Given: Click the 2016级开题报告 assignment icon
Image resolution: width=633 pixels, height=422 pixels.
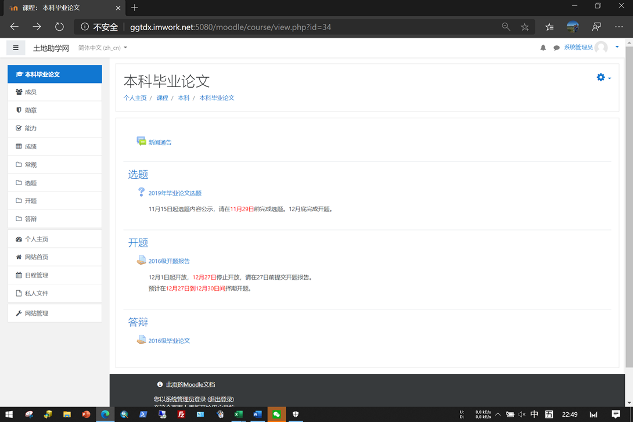Looking at the screenshot, I should pos(141,261).
